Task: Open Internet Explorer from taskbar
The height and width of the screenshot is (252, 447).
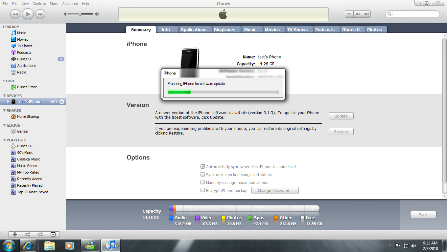Action: click(28, 245)
